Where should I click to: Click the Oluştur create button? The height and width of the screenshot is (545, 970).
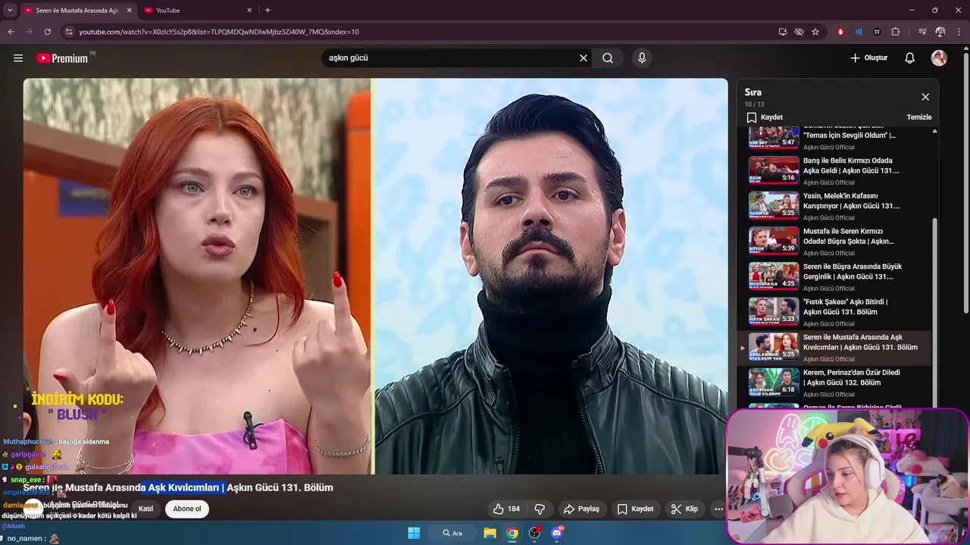click(868, 58)
